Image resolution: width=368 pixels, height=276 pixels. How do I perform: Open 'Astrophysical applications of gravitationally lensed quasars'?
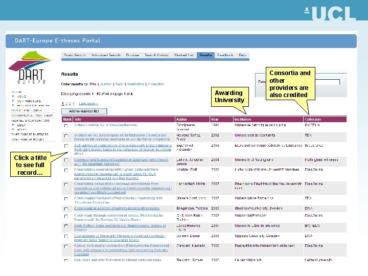(x=123, y=149)
